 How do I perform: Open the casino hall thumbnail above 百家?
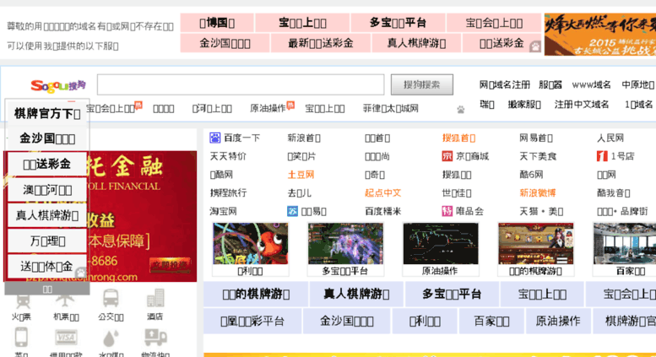point(625,243)
